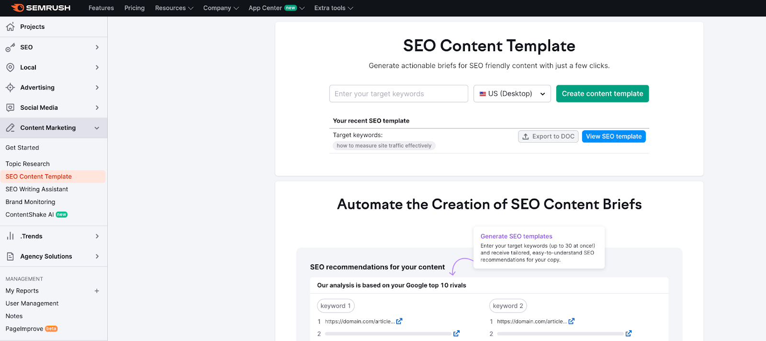
Task: Click the SEO key icon in sidebar
Action: [10, 47]
